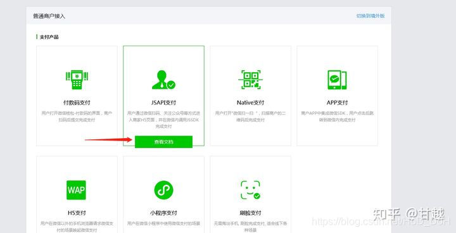The width and height of the screenshot is (456, 233).
Task: Follow the 切换到境外版 link
Action: click(x=370, y=16)
